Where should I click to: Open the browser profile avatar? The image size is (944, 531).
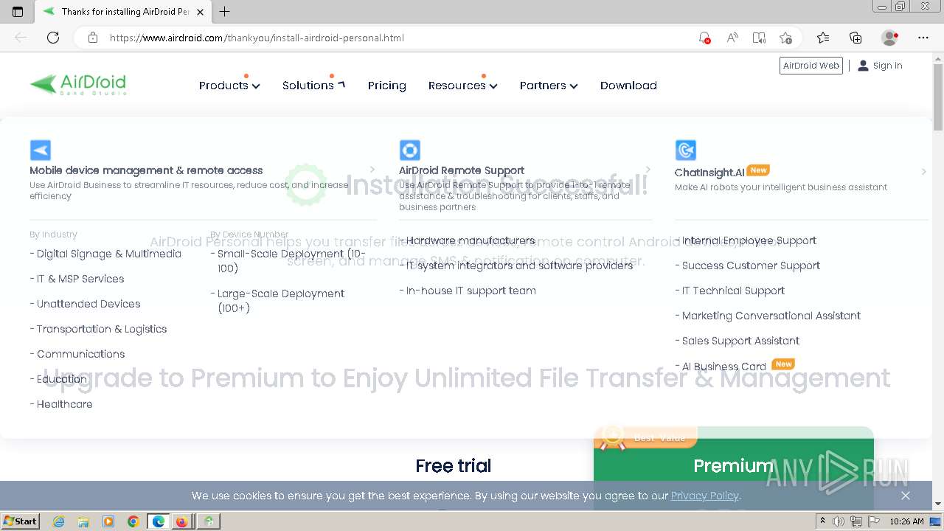click(889, 38)
